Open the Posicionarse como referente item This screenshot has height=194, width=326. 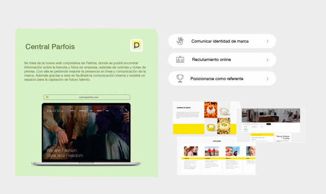222,78
